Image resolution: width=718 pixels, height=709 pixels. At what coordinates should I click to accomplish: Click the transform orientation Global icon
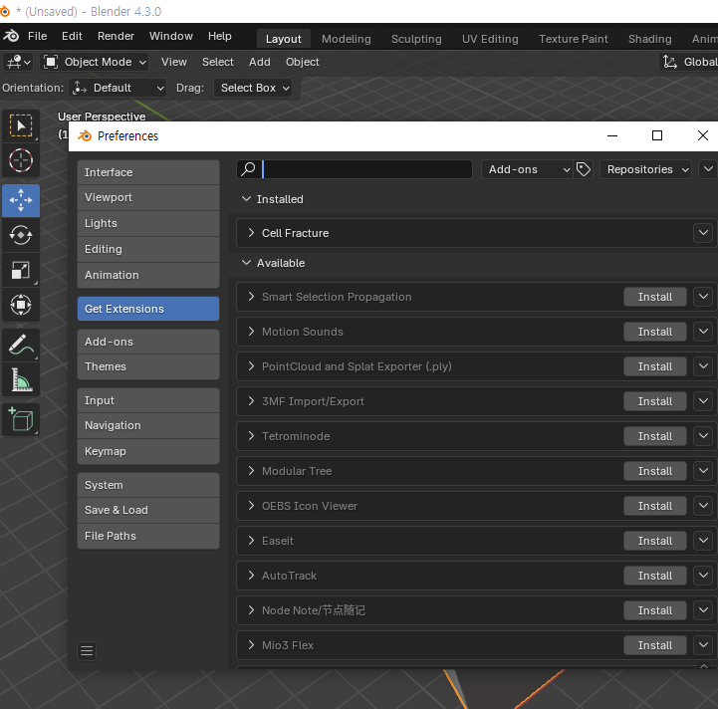coord(670,62)
